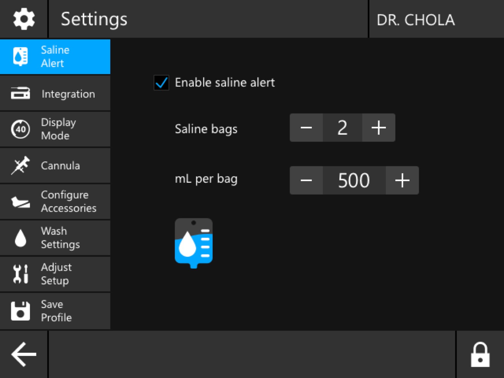Click the settings gear icon
Image resolution: width=504 pixels, height=378 pixels.
click(x=24, y=19)
